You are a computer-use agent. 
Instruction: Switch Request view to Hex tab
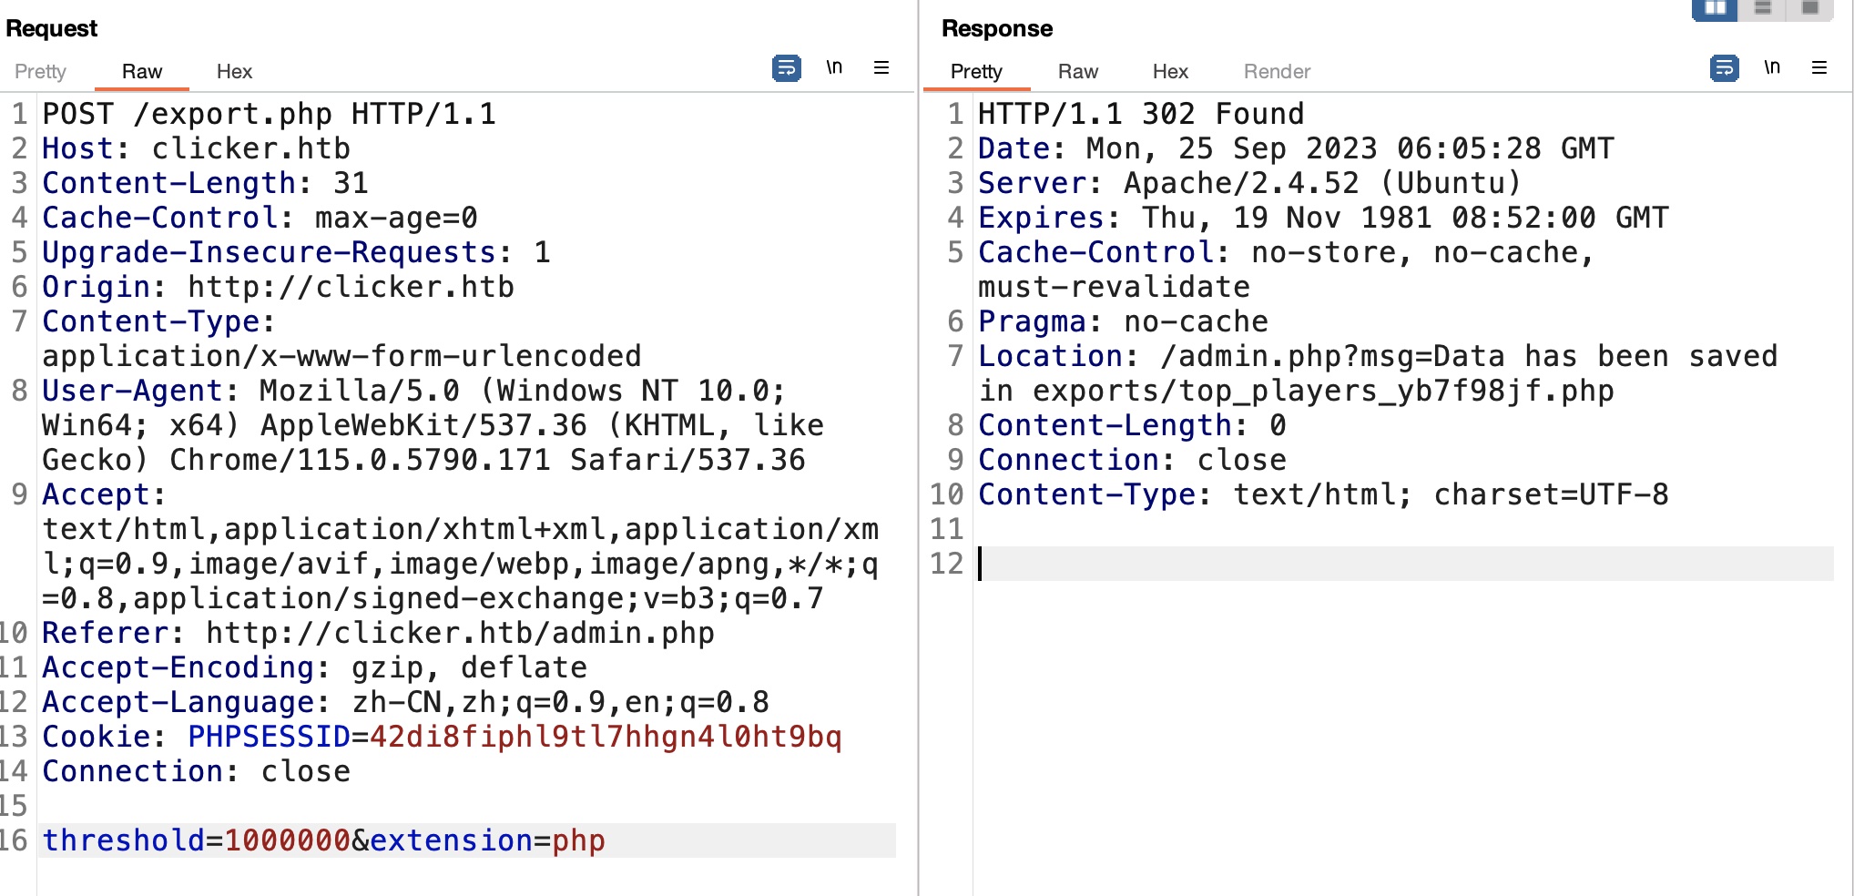(x=234, y=71)
